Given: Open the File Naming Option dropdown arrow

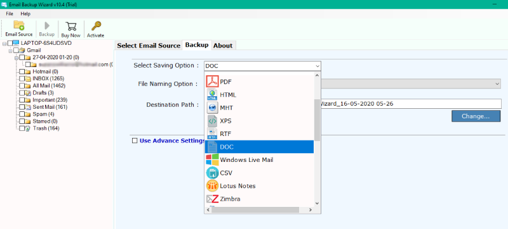Looking at the screenshot, I should point(497,84).
